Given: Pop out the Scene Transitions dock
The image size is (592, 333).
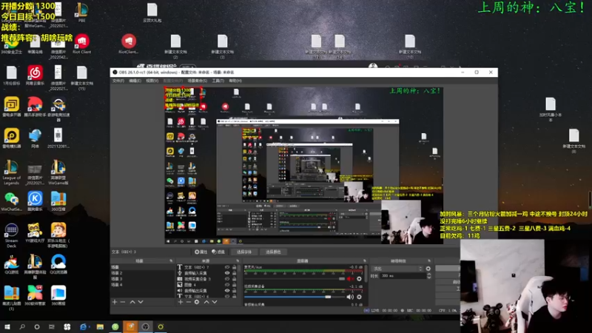Looking at the screenshot, I should [x=429, y=261].
